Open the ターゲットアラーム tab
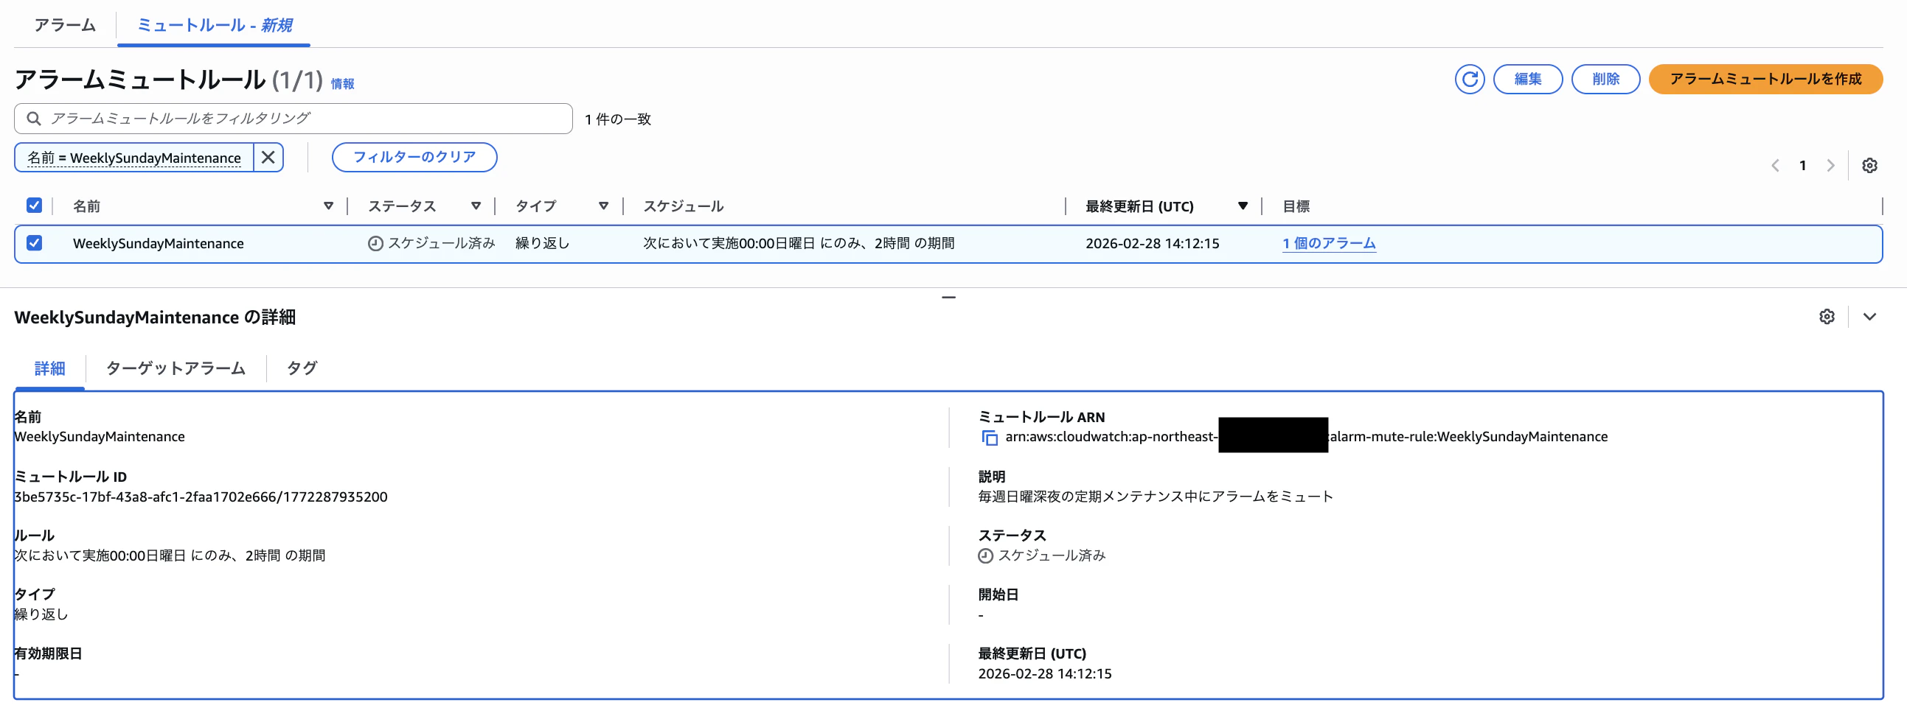Screen dimensions: 1907x719 tap(176, 368)
